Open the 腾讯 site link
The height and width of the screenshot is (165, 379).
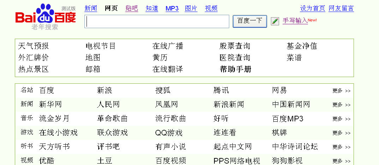coord(221,90)
